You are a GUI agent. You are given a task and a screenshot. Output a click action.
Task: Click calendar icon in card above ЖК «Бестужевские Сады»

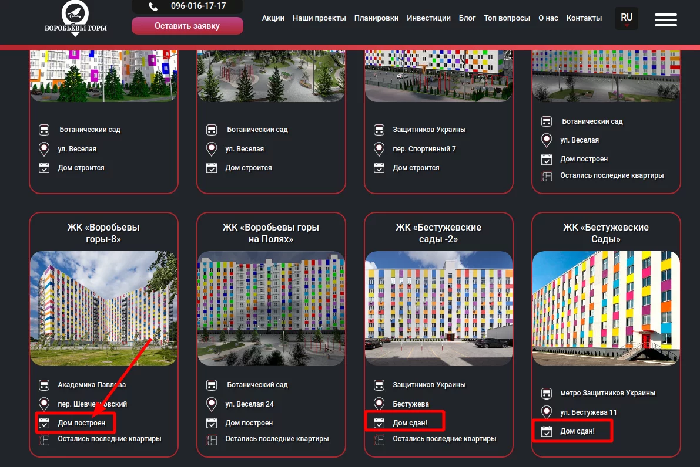tap(547, 159)
